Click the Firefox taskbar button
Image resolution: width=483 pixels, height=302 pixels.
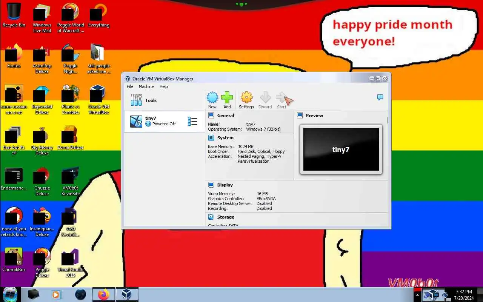(103, 294)
